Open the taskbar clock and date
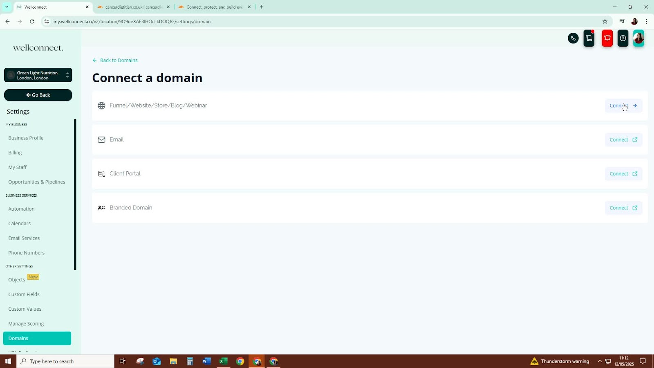This screenshot has width=654, height=368. (x=624, y=361)
